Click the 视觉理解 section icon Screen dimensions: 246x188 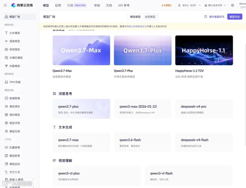[x=54, y=160]
